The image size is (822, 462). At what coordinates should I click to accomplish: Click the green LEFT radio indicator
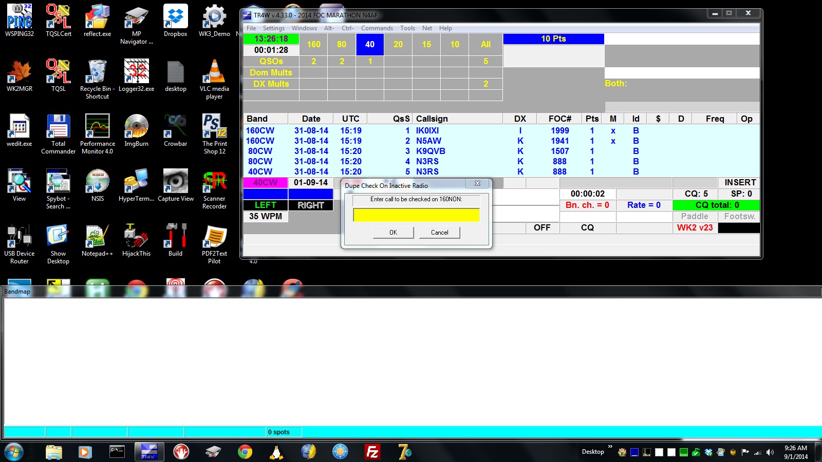(265, 205)
